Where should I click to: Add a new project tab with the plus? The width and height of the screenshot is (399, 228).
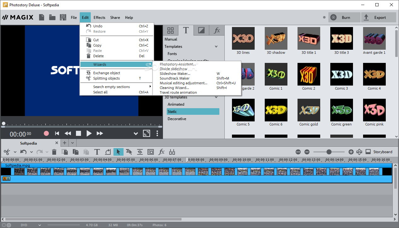pos(65,143)
